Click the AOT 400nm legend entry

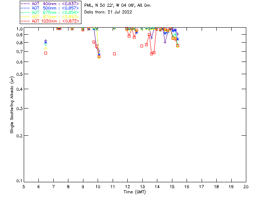pyautogui.click(x=50, y=4)
